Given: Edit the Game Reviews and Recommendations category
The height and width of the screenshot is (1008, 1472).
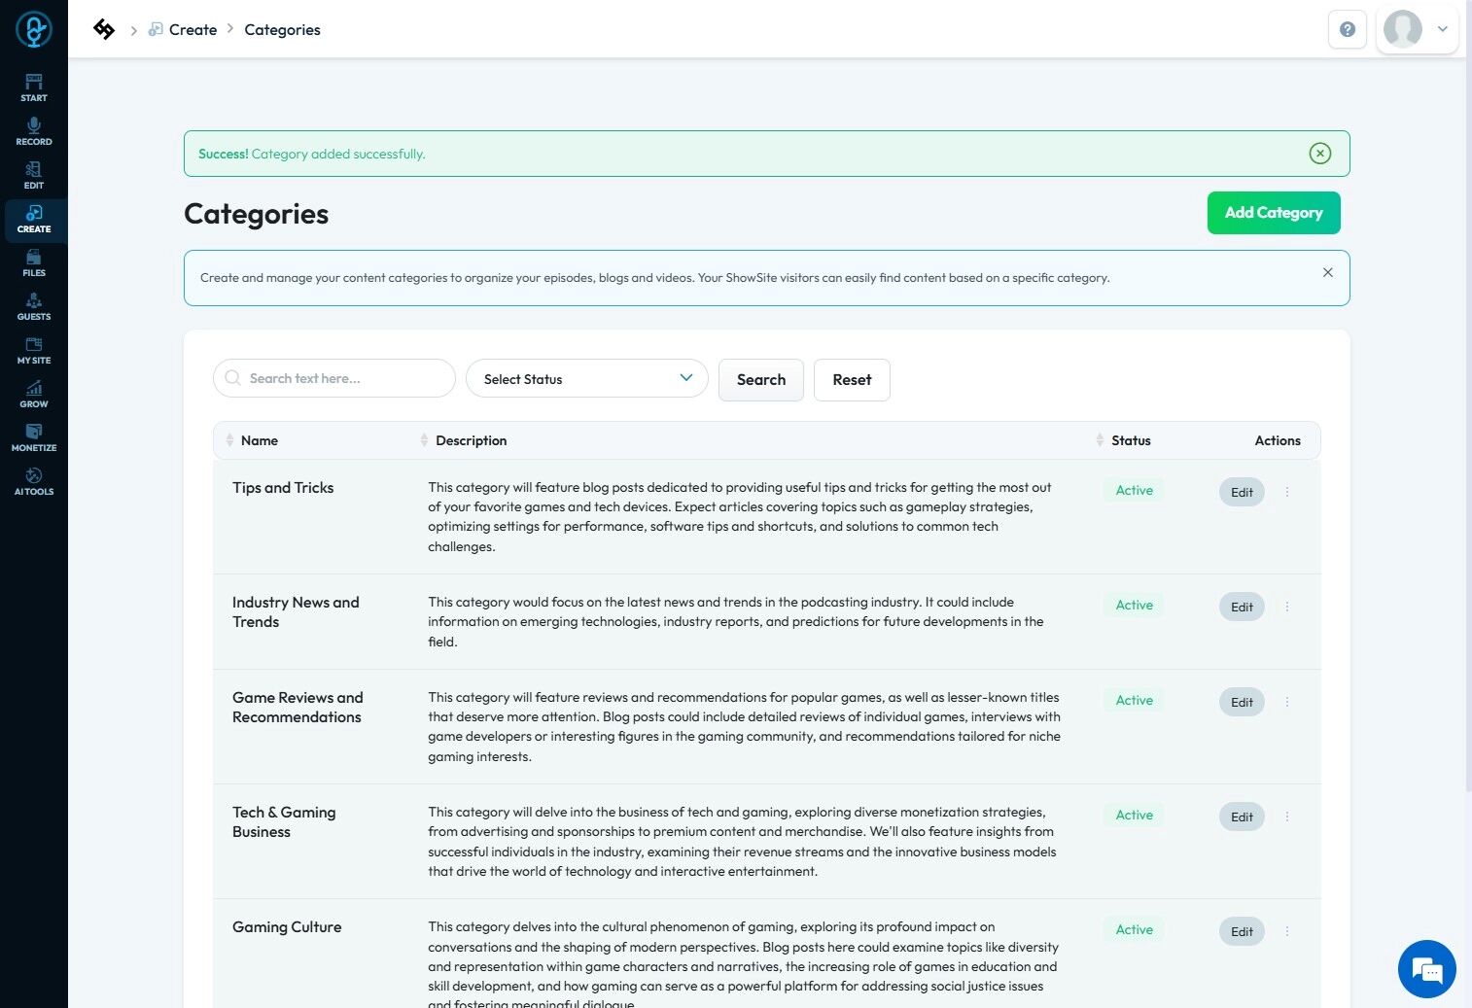Looking at the screenshot, I should [1242, 702].
